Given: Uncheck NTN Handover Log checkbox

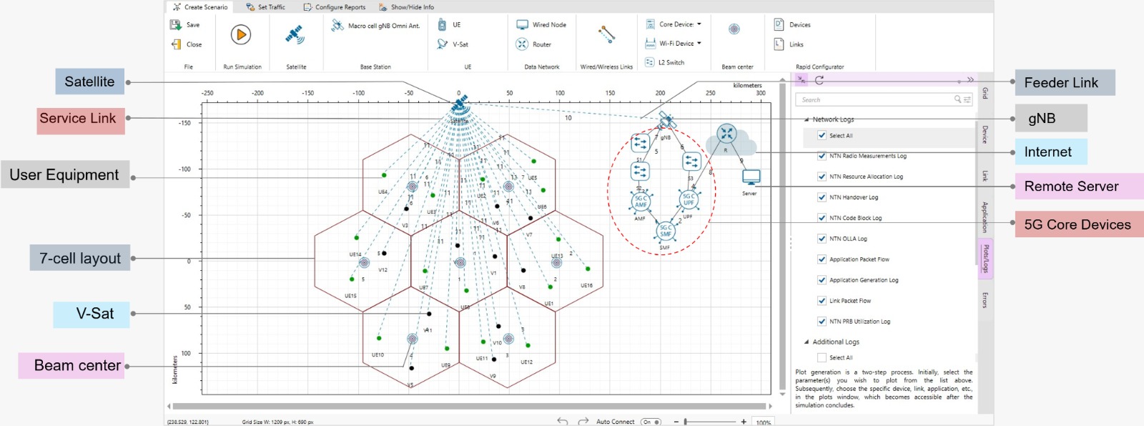Looking at the screenshot, I should [x=822, y=197].
